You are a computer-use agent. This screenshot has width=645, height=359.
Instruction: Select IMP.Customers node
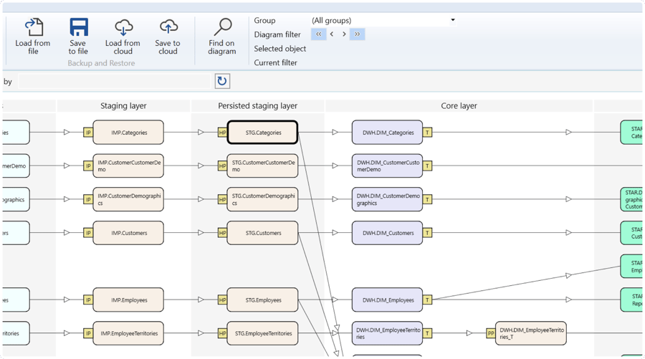128,233
